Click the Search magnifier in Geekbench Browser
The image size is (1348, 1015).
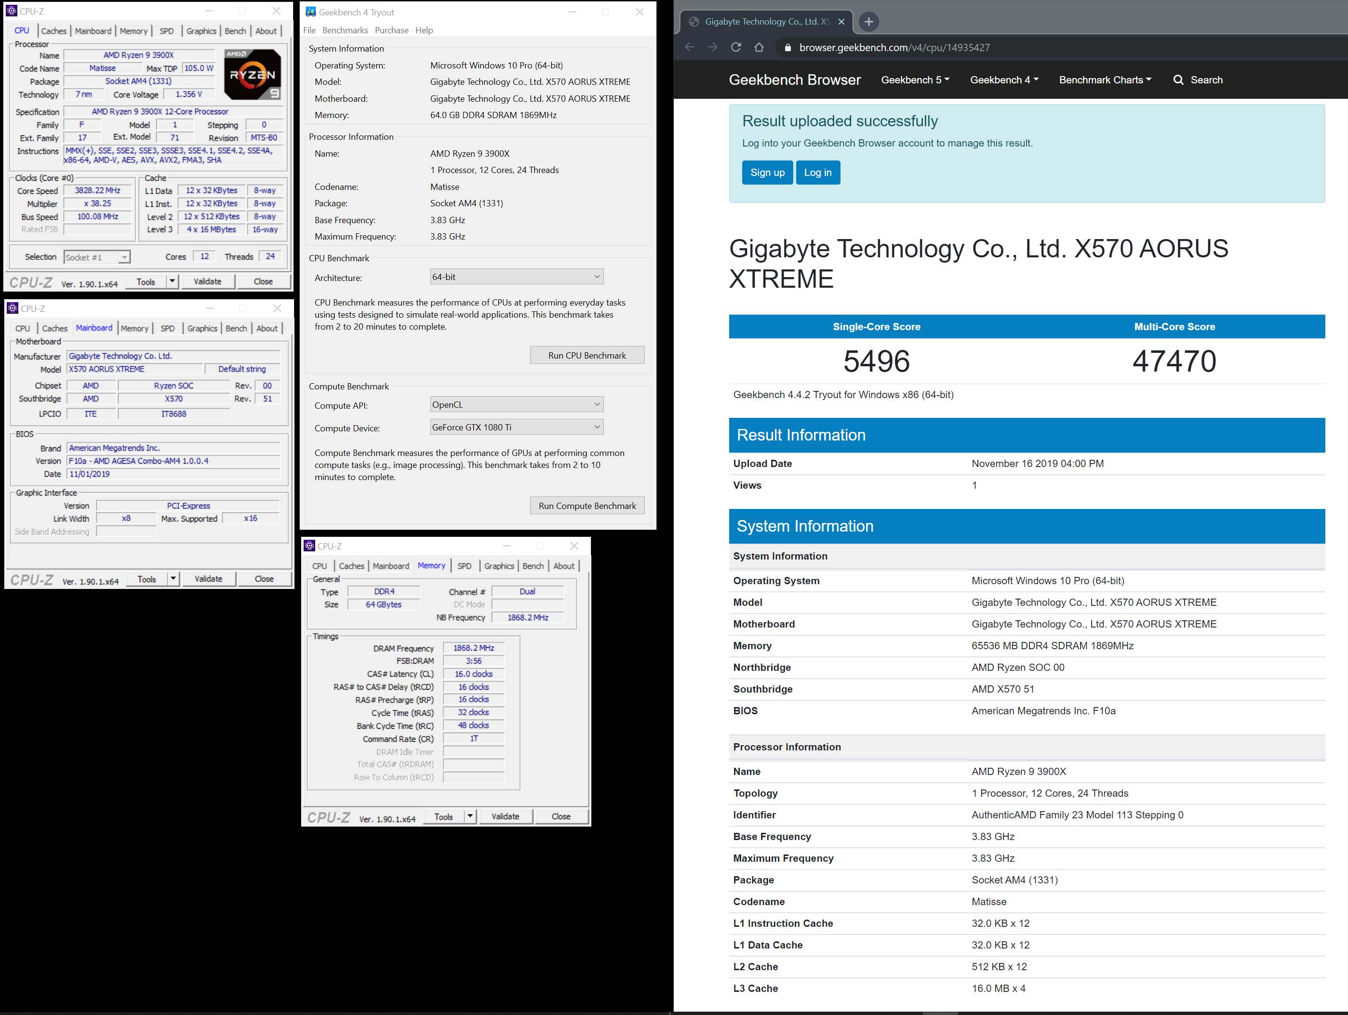(1178, 80)
